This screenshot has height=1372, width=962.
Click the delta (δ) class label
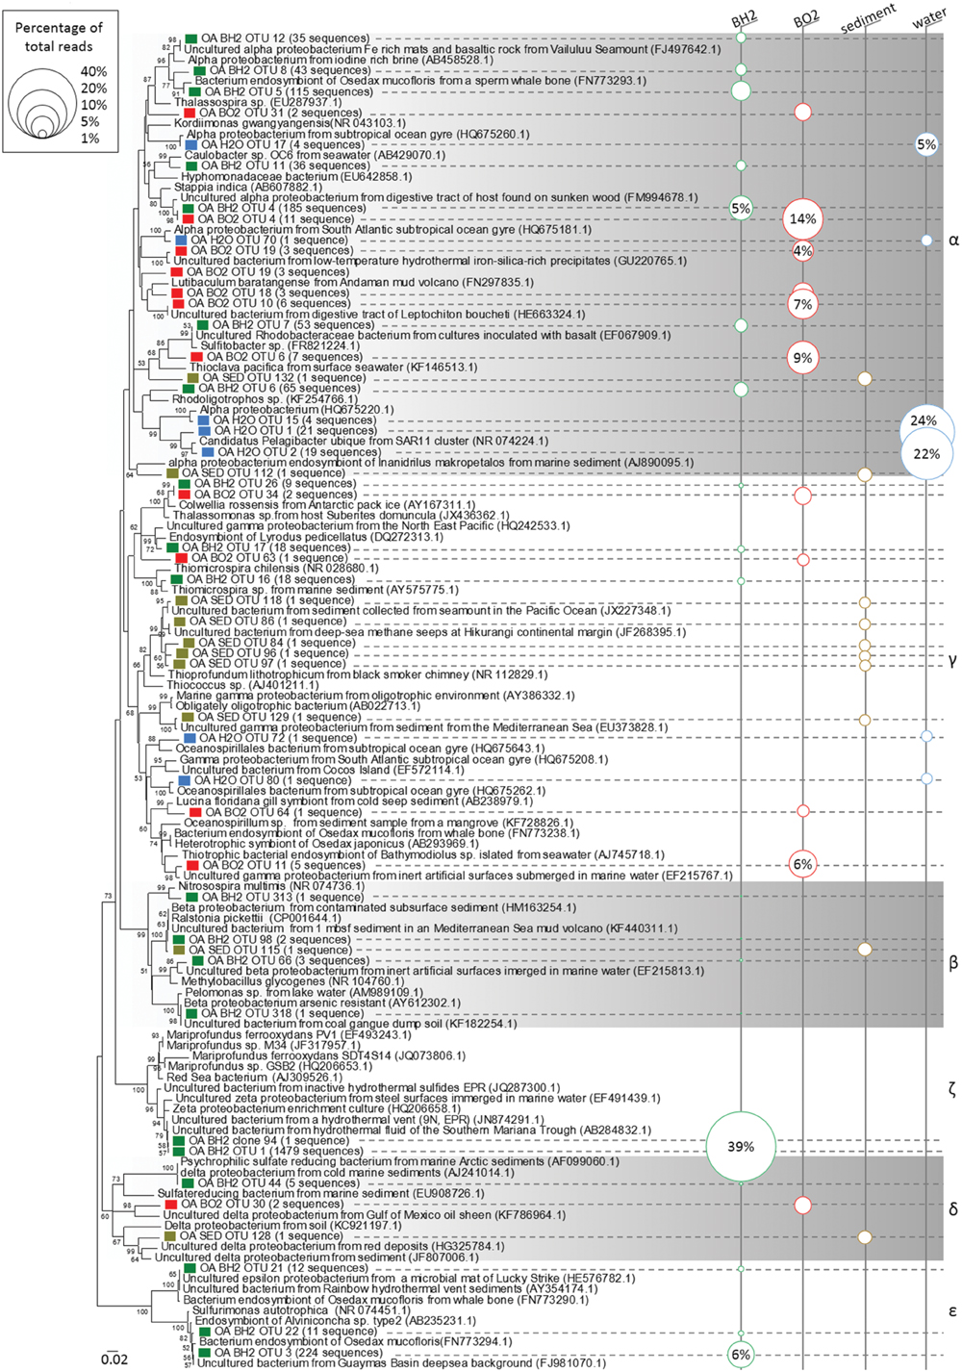[953, 1209]
